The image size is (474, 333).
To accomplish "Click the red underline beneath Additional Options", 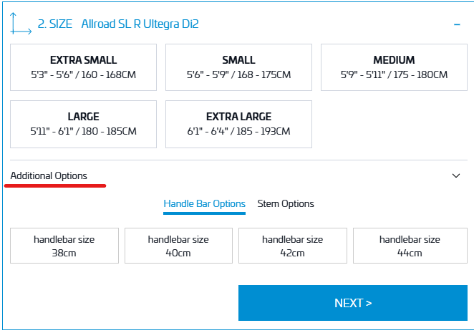I will pyautogui.click(x=55, y=185).
